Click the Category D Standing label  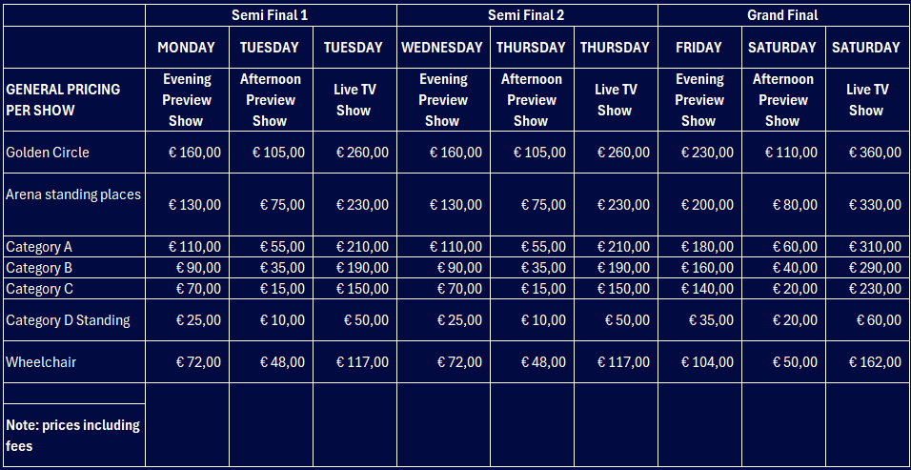68,320
